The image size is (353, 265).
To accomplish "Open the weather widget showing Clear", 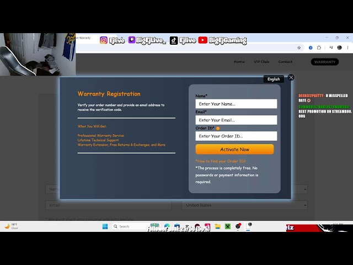I will coord(11,226).
